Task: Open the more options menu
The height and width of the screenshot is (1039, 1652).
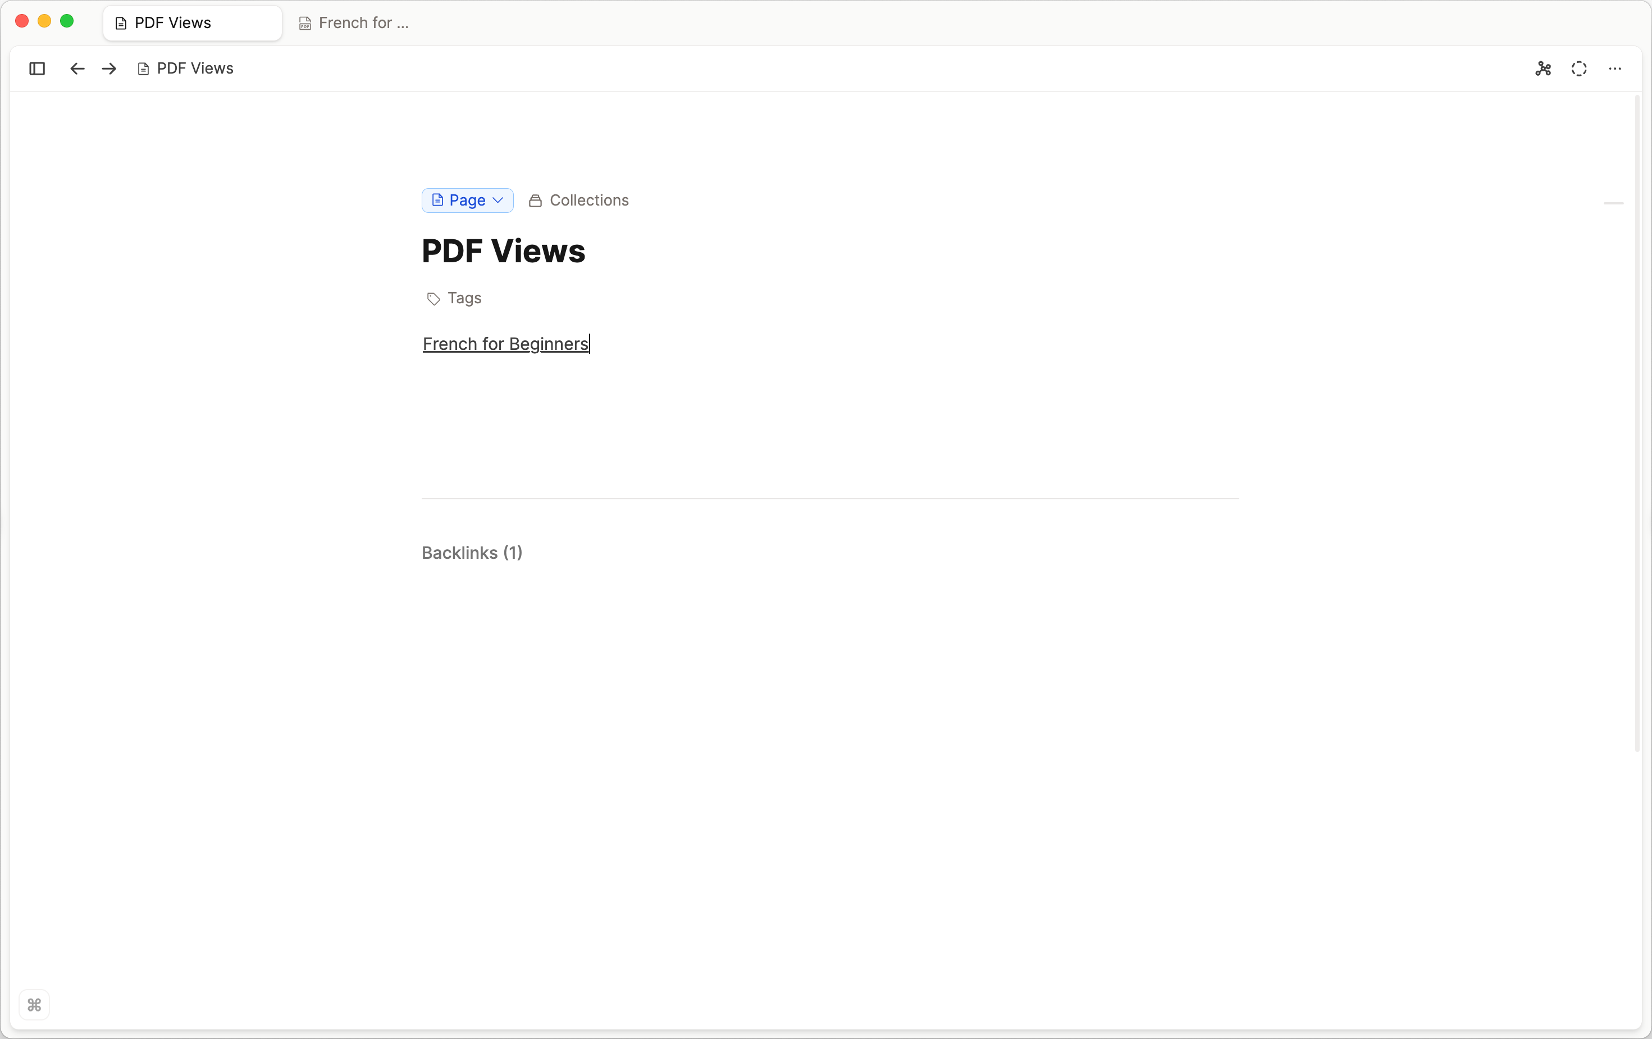Action: [1615, 69]
